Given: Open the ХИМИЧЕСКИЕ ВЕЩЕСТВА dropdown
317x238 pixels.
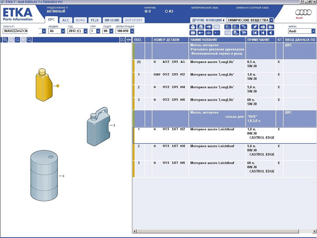Looking at the screenshot, I should coord(271,20).
